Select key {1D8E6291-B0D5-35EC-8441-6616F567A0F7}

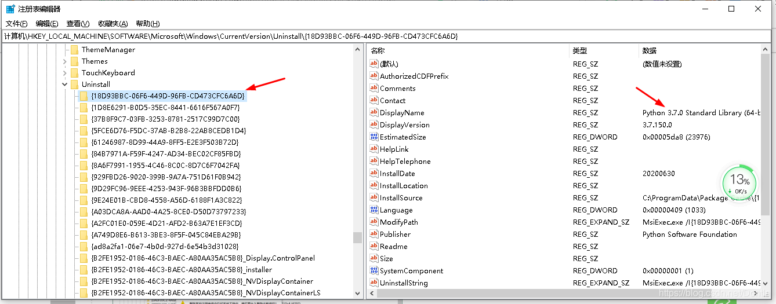[x=165, y=107]
